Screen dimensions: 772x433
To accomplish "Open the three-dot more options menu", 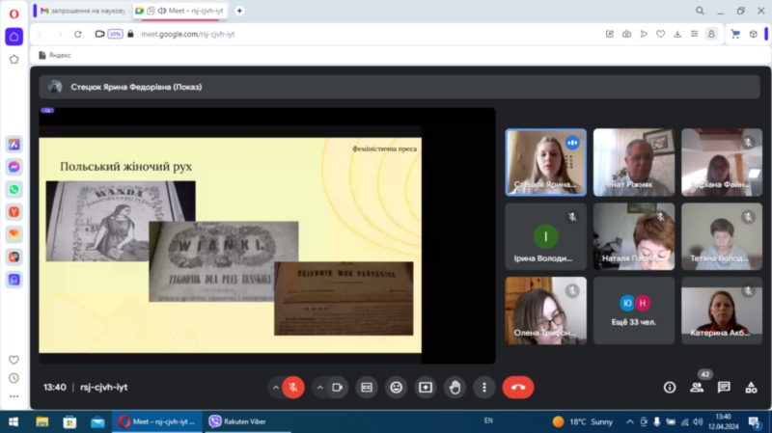I will (484, 387).
